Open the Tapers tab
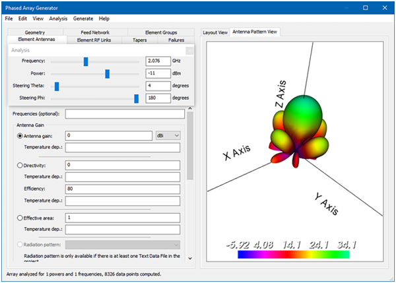The width and height of the screenshot is (396, 283). tap(140, 40)
